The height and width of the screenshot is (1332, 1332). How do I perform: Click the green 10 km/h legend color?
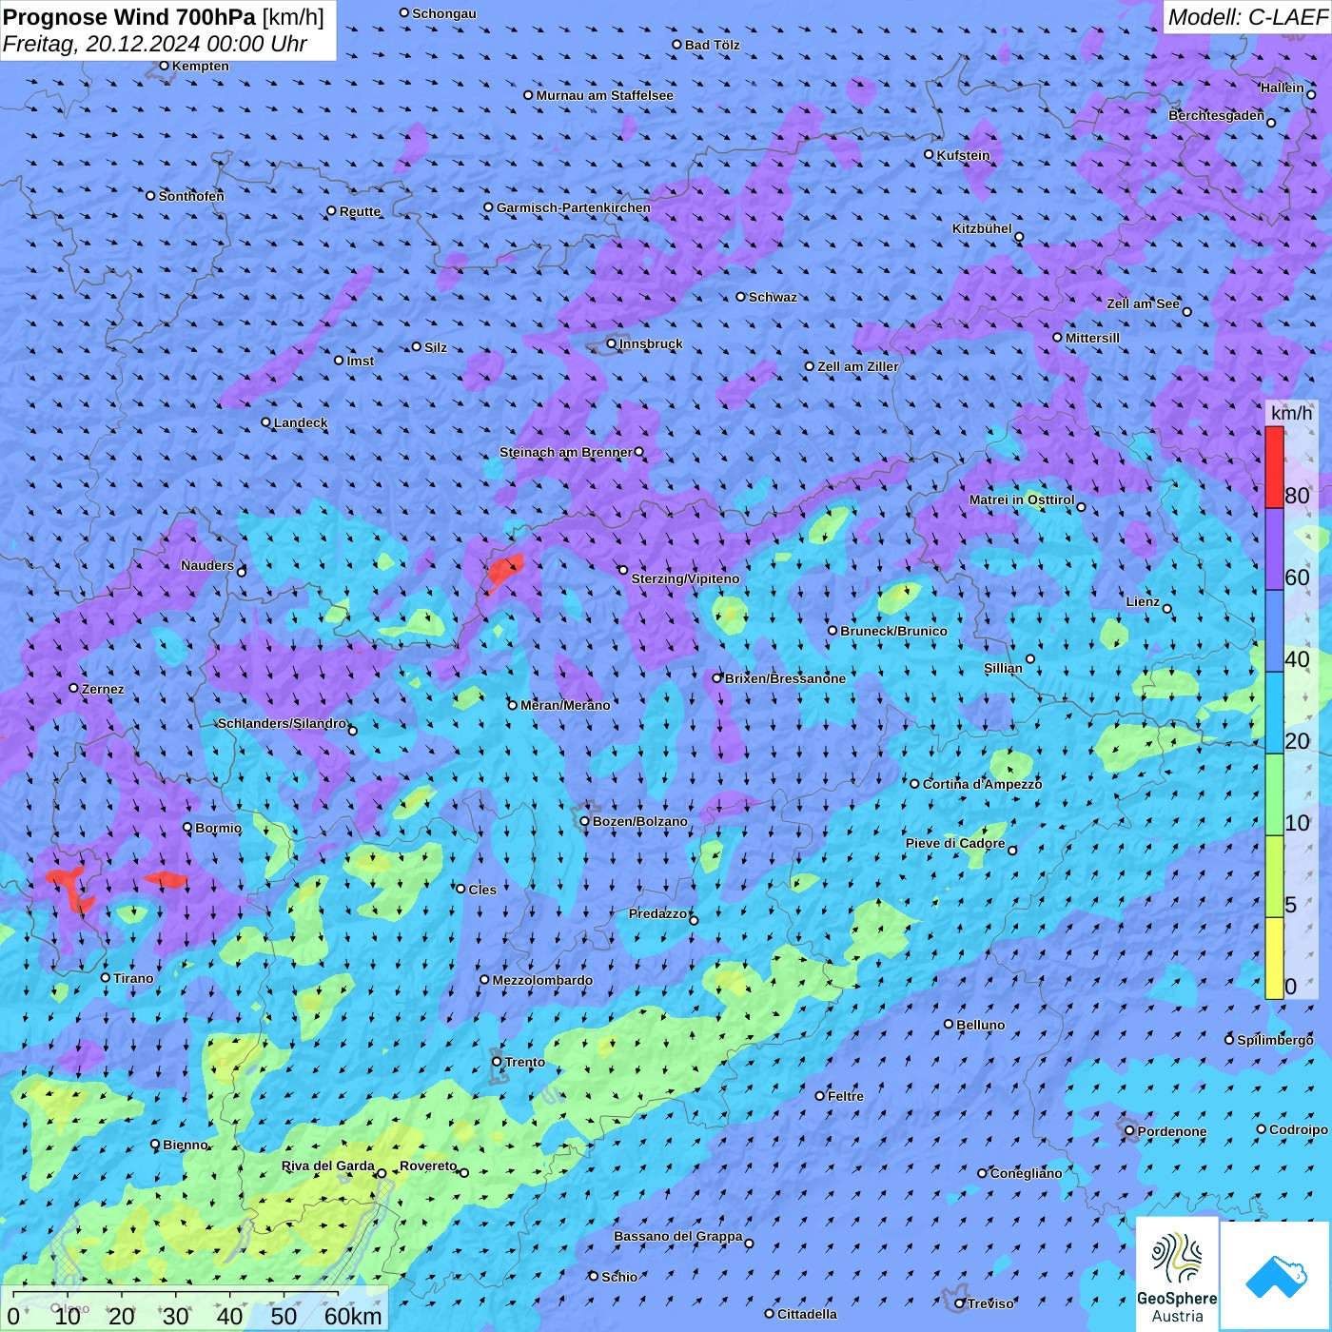tap(1274, 794)
